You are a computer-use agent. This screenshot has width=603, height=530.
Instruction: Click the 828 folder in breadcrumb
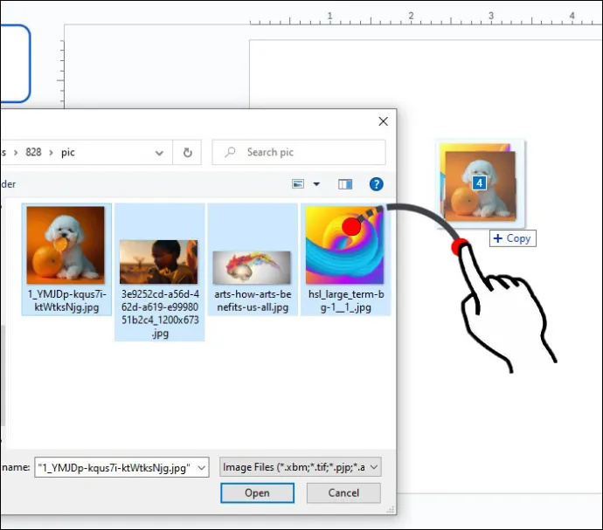(33, 152)
